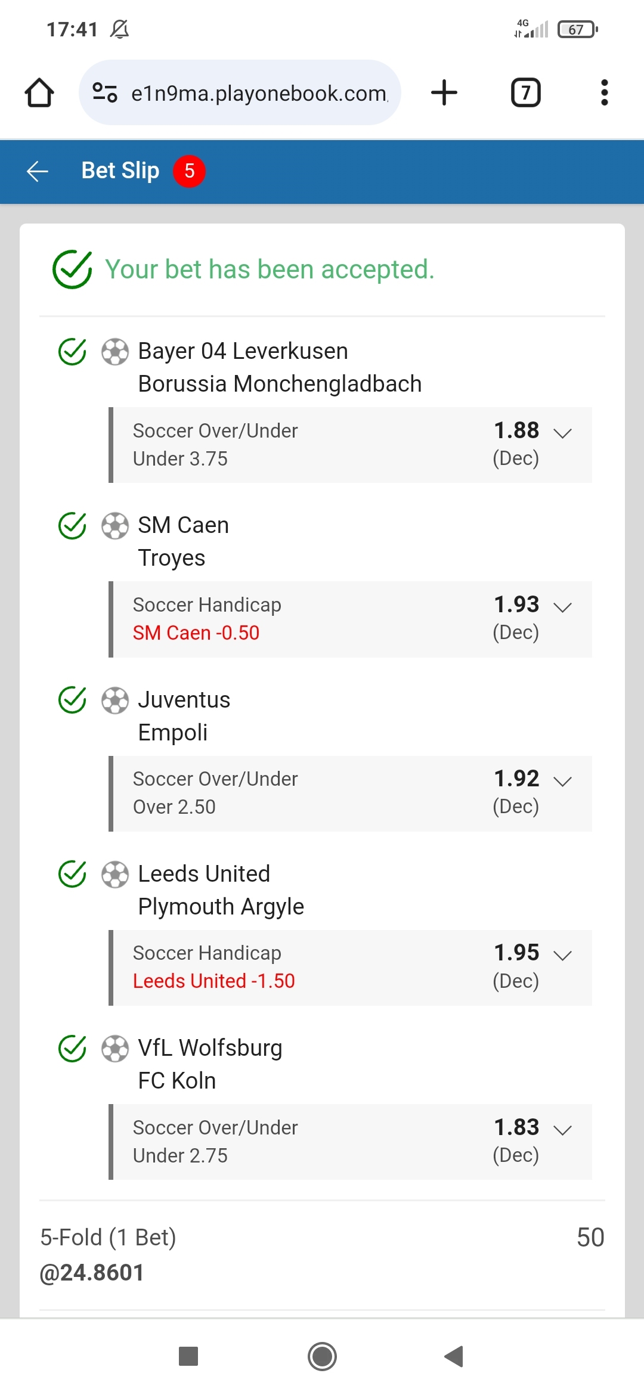644x1395 pixels.
Task: Tap green check next to Leeds United
Action: tap(73, 875)
